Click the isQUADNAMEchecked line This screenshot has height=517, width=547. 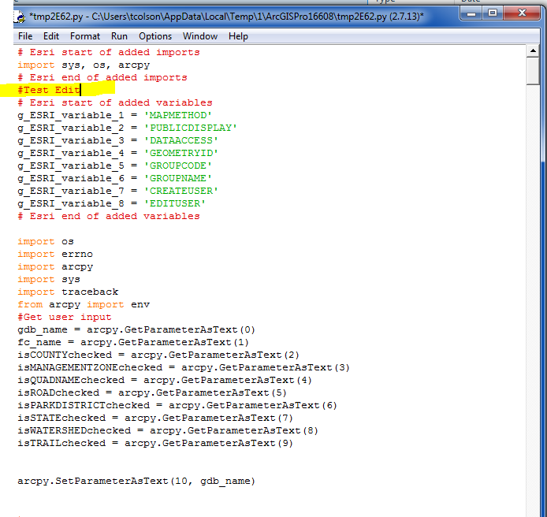[165, 380]
